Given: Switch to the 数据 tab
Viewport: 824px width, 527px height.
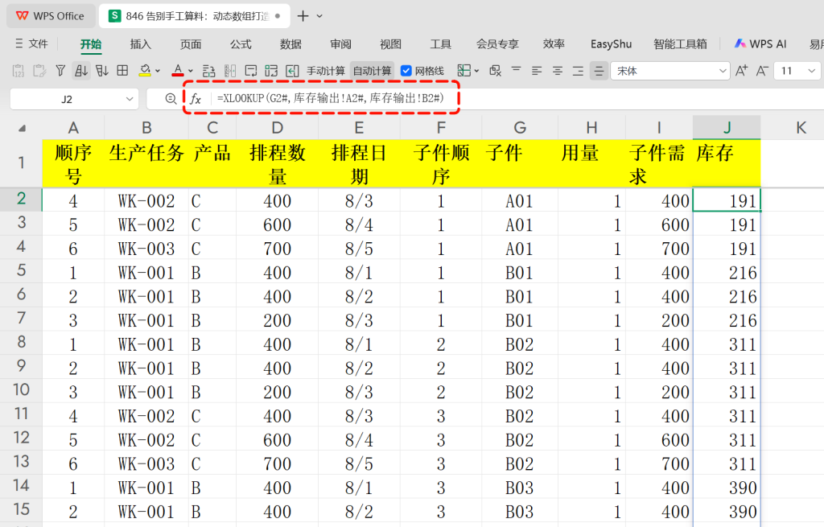Looking at the screenshot, I should tap(290, 44).
